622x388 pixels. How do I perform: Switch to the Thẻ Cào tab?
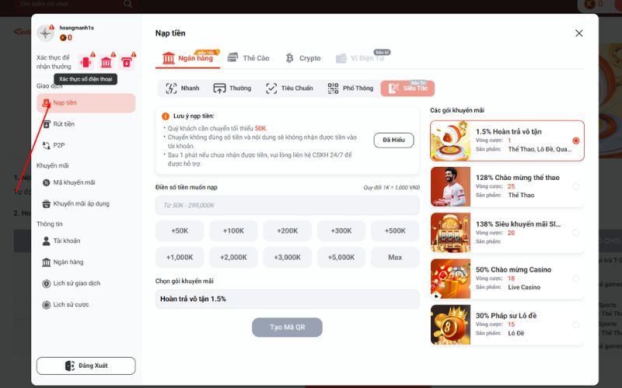(248, 58)
